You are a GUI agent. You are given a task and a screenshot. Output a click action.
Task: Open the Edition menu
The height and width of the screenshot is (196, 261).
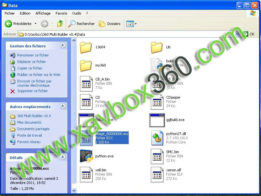(x=25, y=13)
